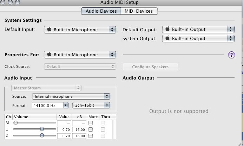Click the Properties For popup arrows
This screenshot has width=243, height=146.
click(x=112, y=55)
